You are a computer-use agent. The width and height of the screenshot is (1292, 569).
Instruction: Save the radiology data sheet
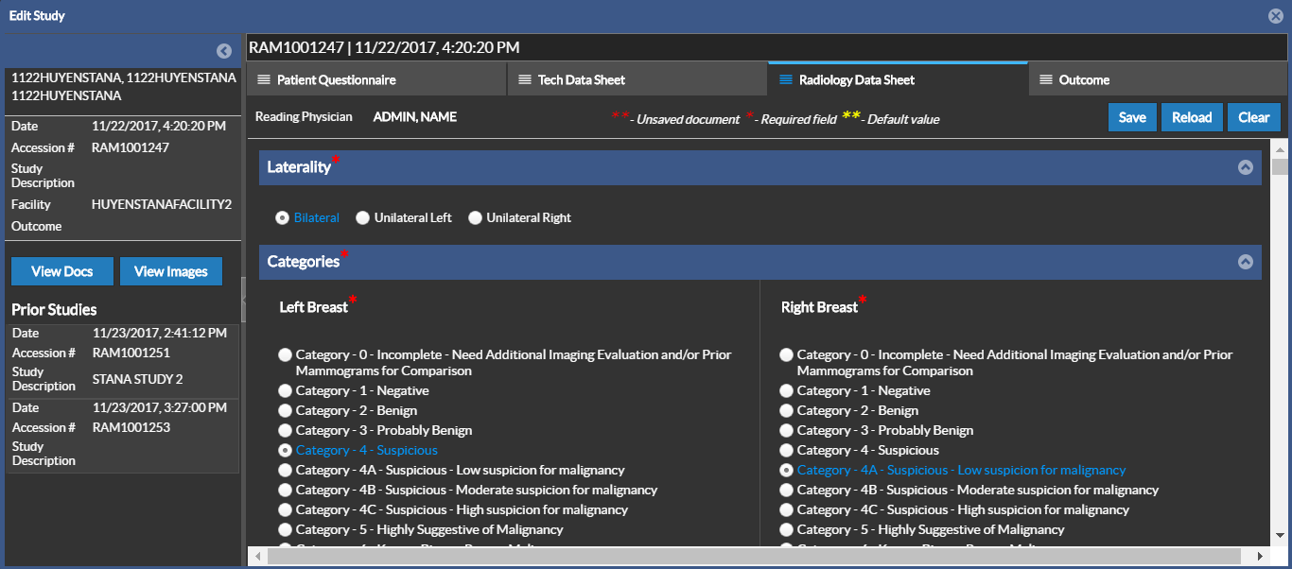[1131, 117]
